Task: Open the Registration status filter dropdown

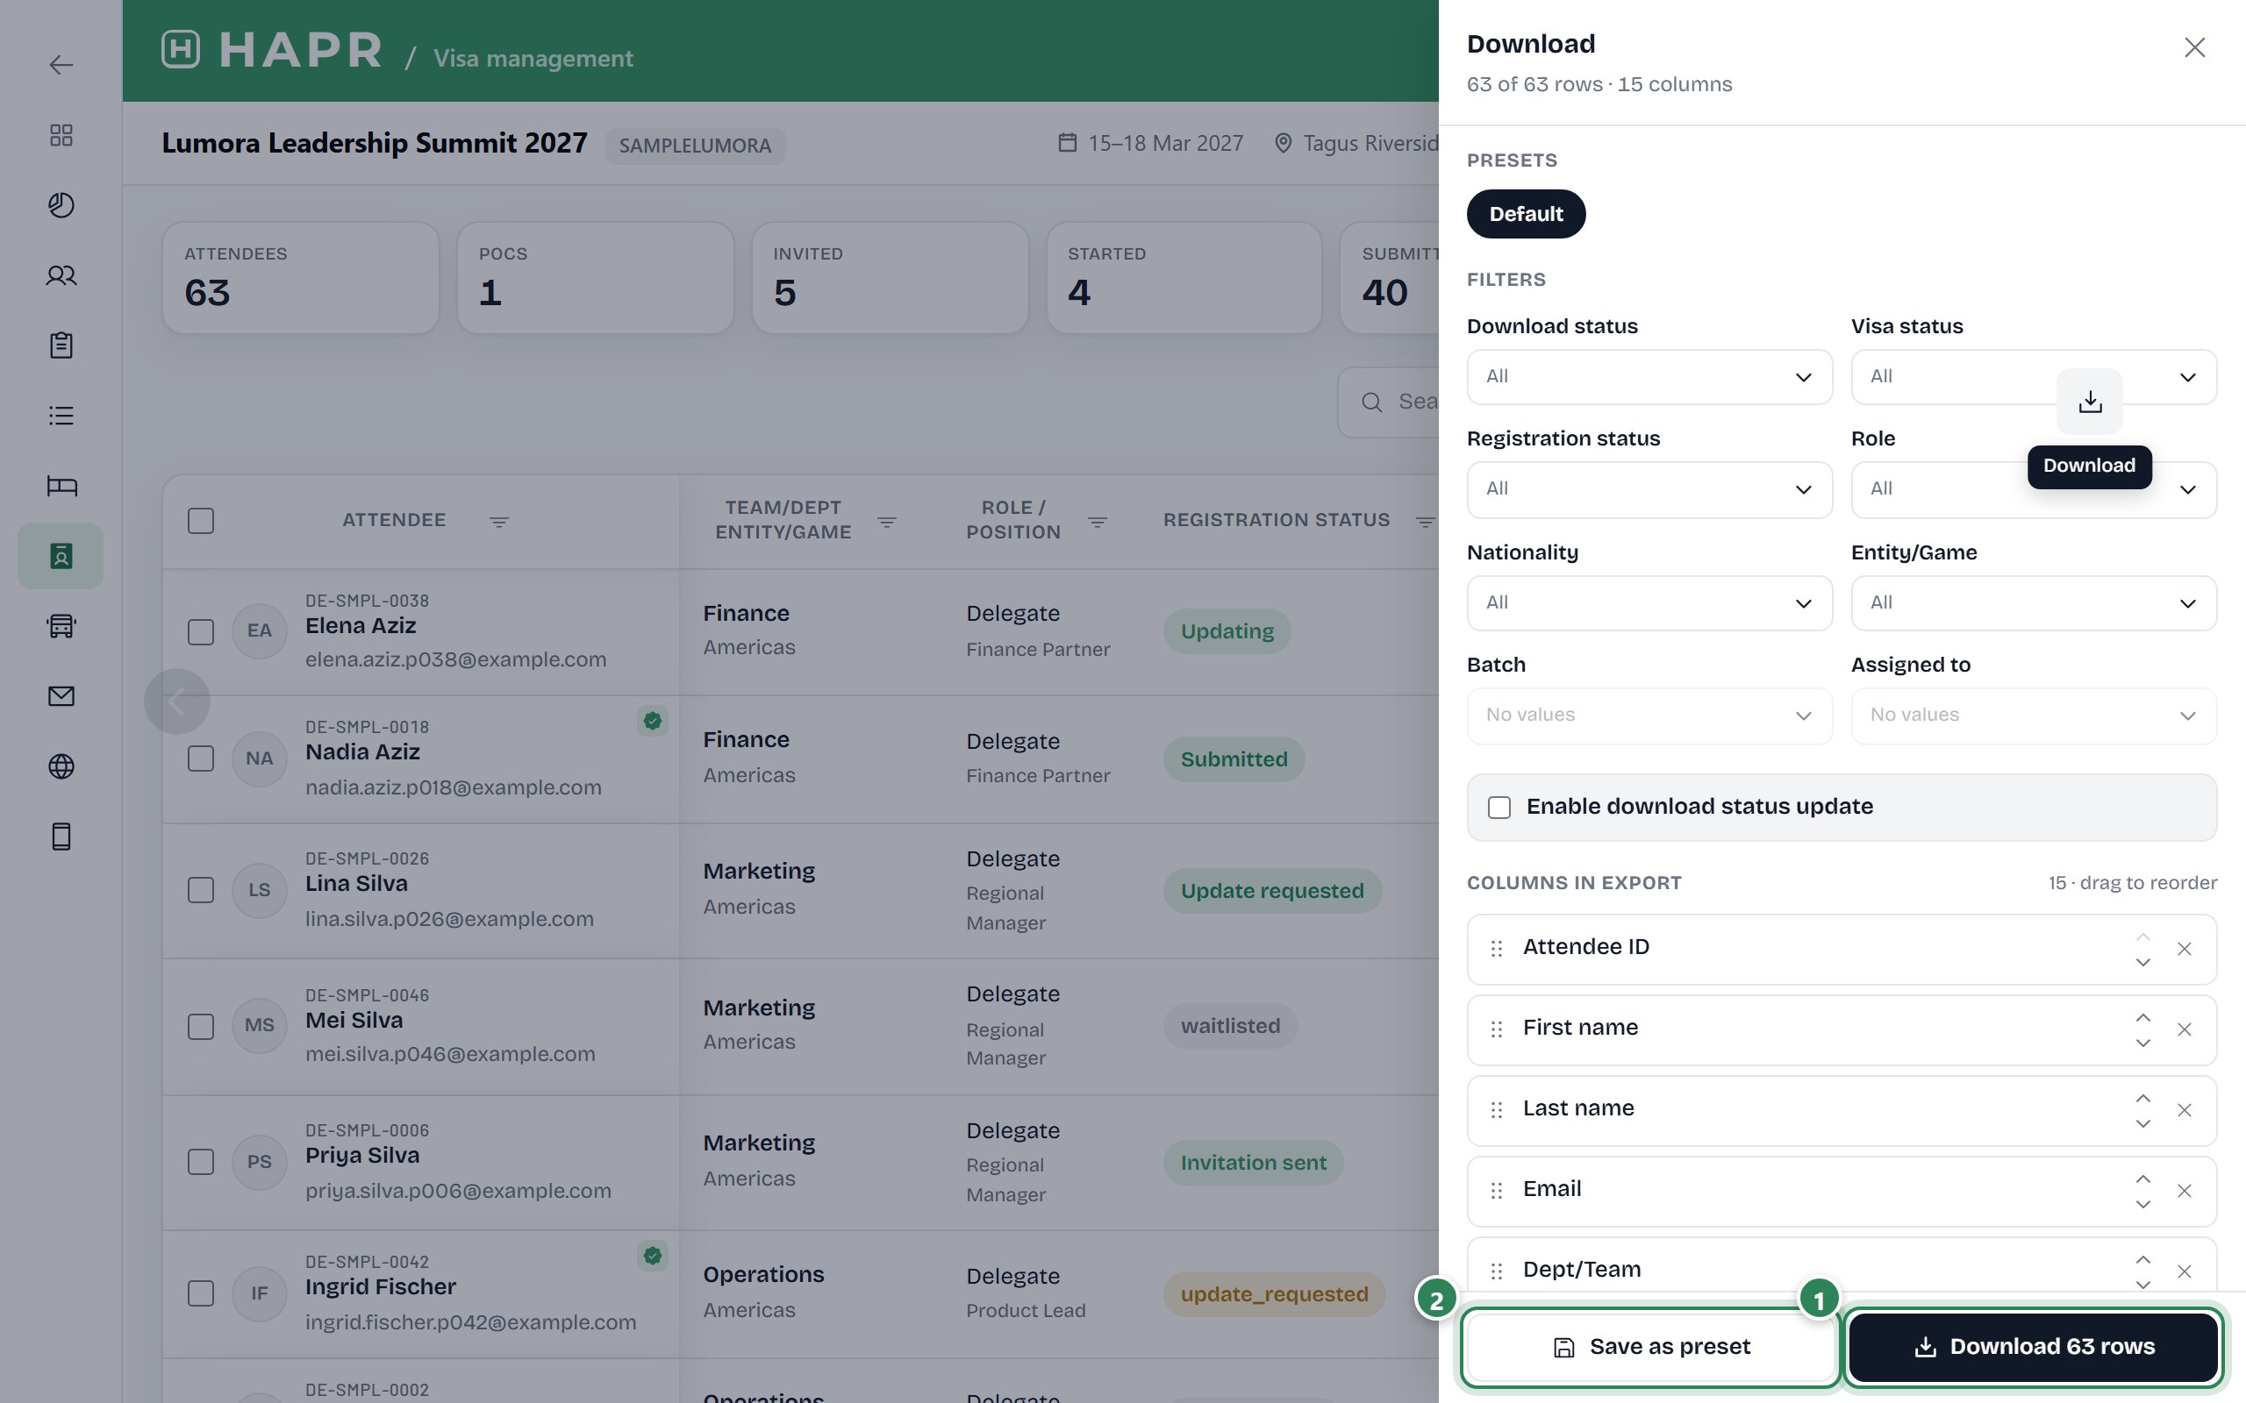Action: [x=1649, y=489]
